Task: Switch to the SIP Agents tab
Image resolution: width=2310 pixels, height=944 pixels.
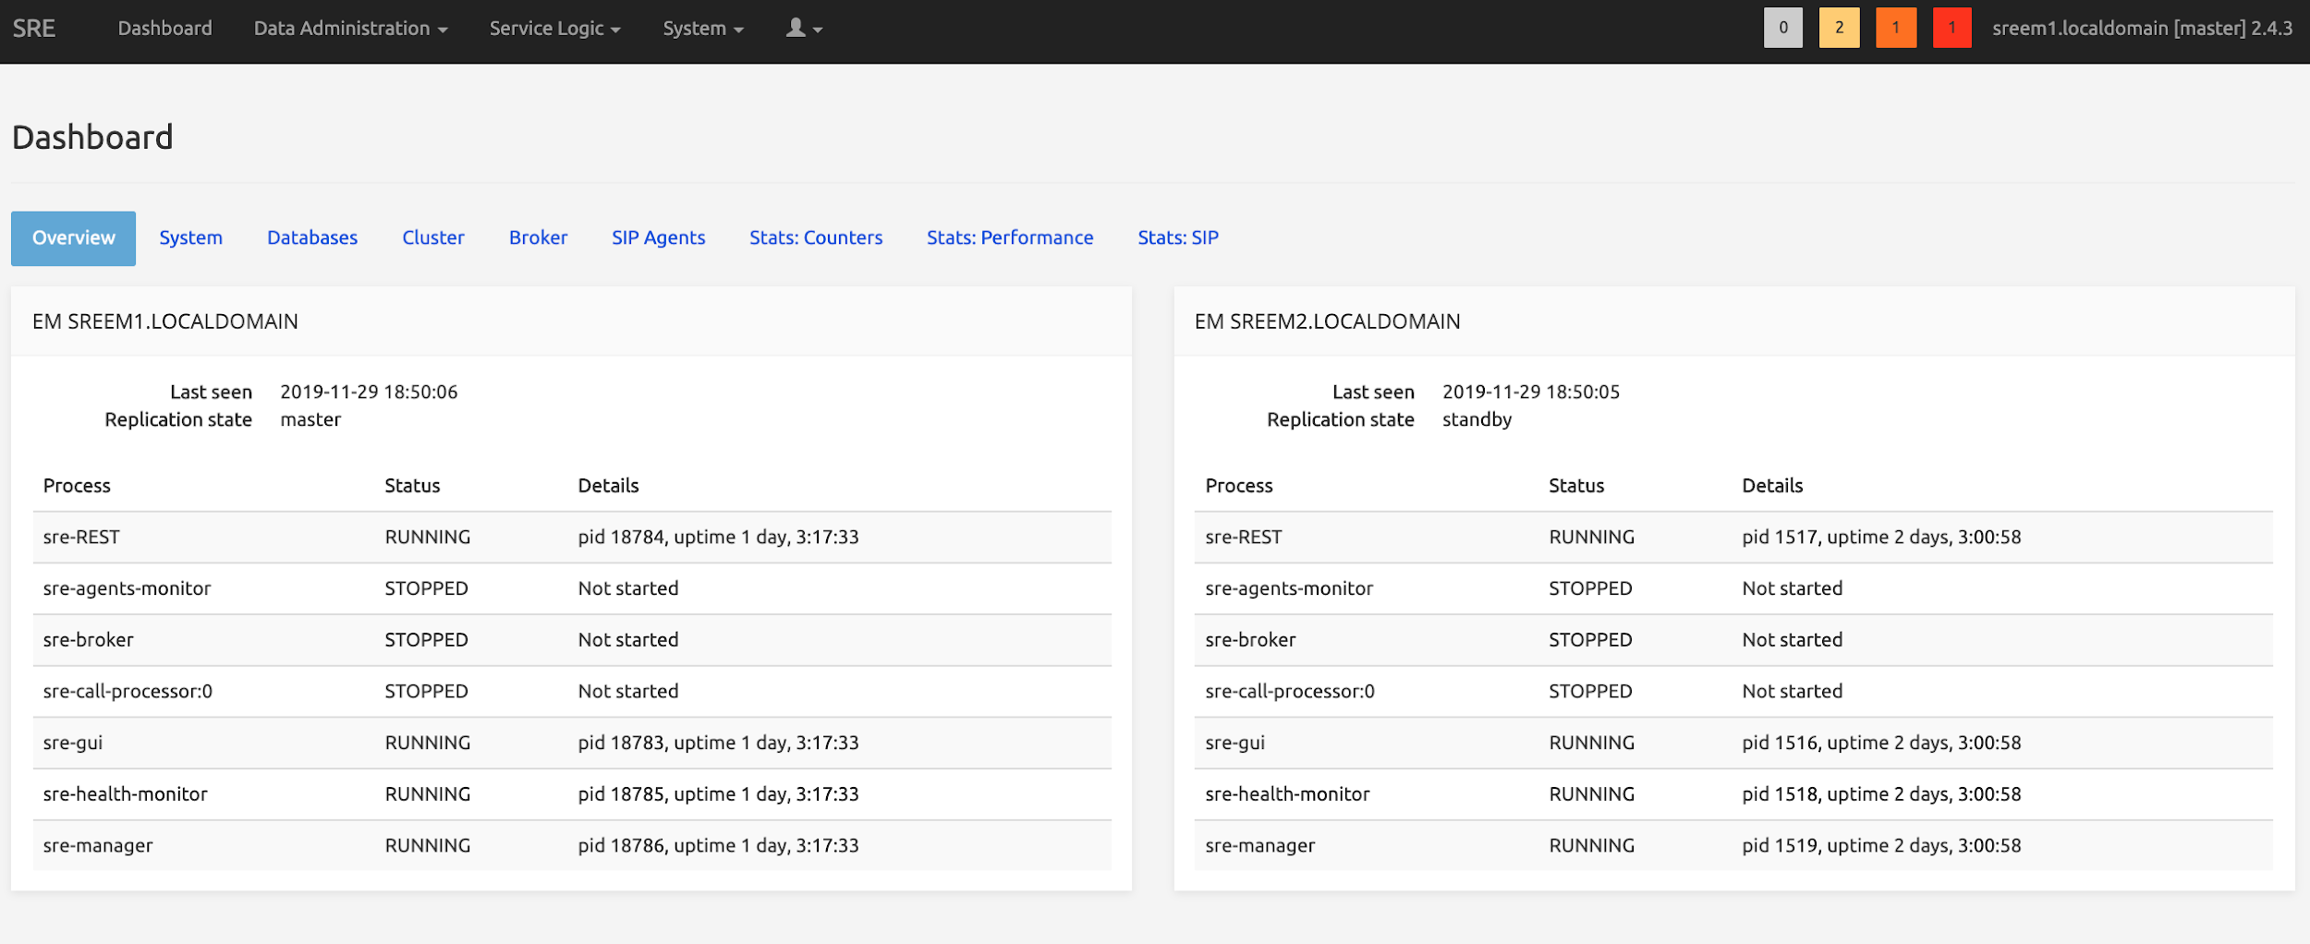Action: point(659,238)
